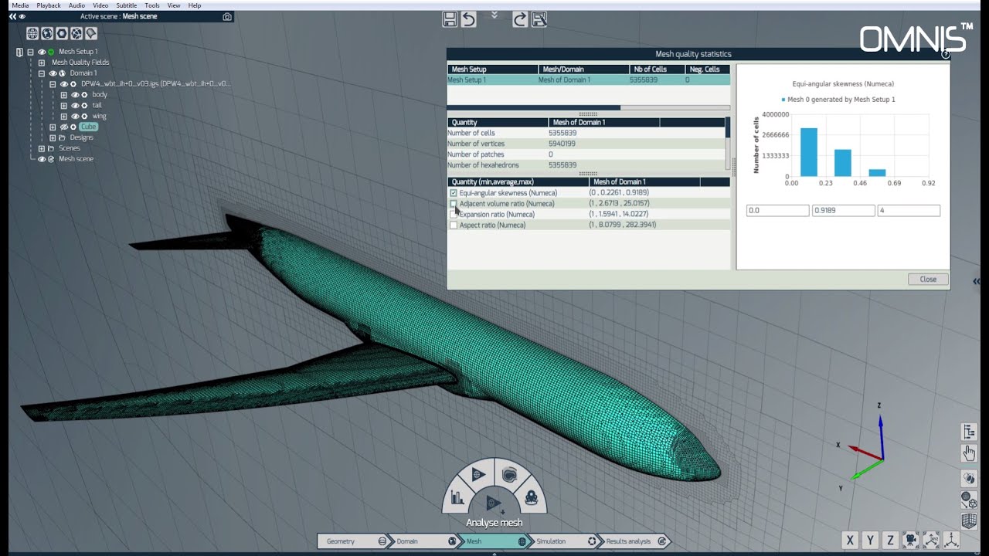Screen dimensions: 989x556
Task: Hide the tail geometry with eye icon
Action: click(75, 106)
